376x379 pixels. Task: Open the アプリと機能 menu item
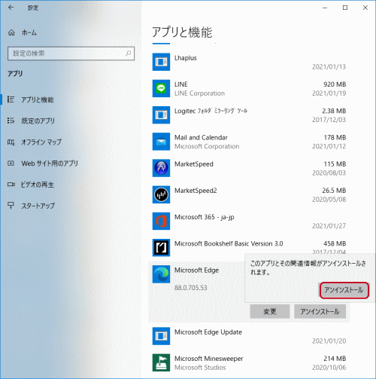tap(38, 99)
